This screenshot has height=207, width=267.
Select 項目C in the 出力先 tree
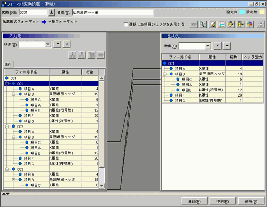tap(186, 79)
